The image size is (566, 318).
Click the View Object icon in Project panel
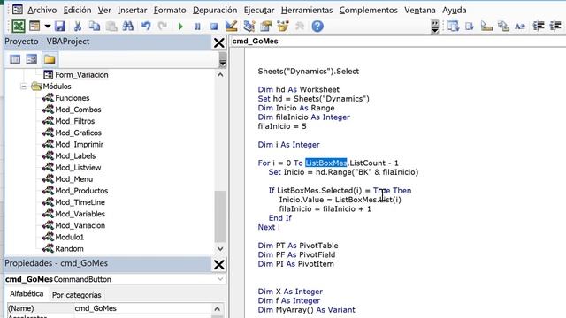(32, 59)
